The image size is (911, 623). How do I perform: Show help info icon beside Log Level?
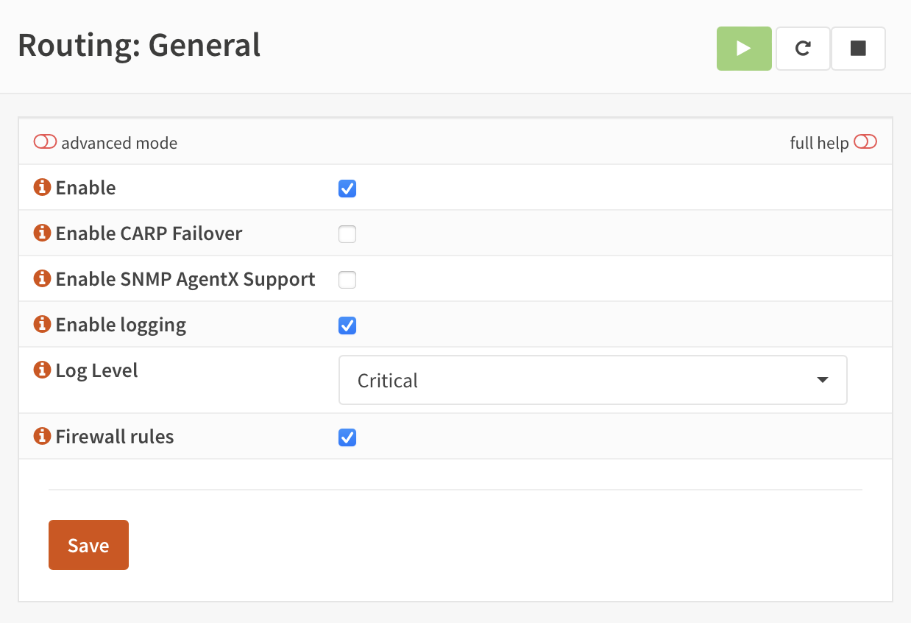pos(42,370)
